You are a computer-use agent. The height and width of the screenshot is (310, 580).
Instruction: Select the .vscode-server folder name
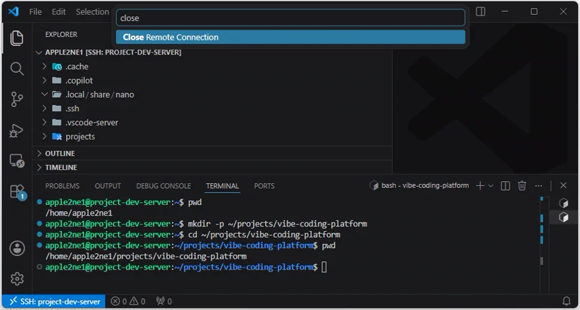pyautogui.click(x=92, y=122)
